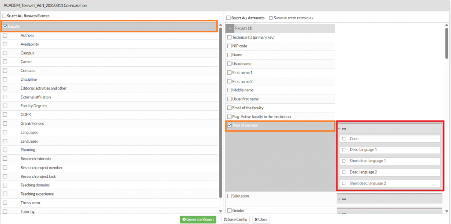Check the NIP code attribute
Image resolution: width=451 pixels, height=224 pixels.
tap(229, 46)
